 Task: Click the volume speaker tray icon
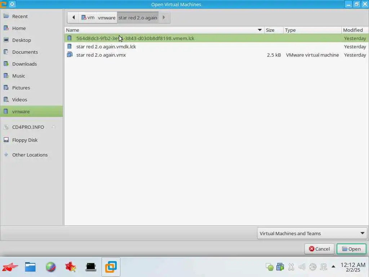(302, 267)
